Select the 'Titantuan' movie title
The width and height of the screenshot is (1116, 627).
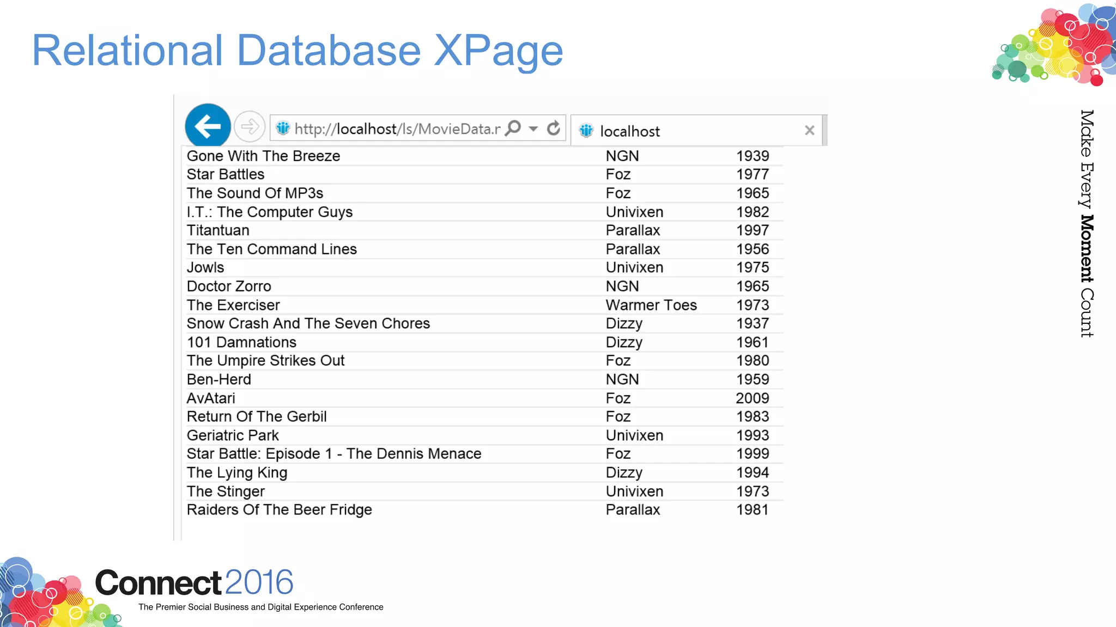(218, 230)
